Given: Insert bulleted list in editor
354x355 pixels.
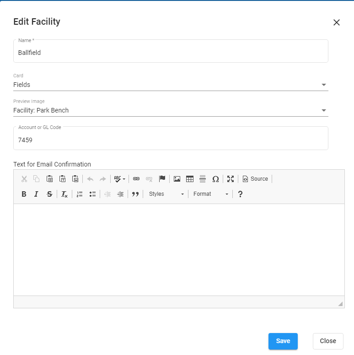Looking at the screenshot, I should point(92,194).
